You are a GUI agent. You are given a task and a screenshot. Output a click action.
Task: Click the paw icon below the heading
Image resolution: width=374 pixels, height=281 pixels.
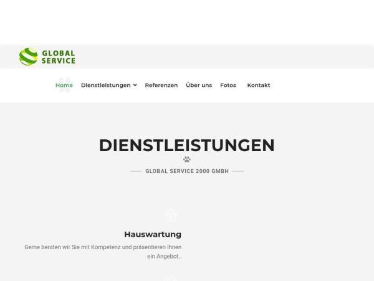pyautogui.click(x=187, y=159)
